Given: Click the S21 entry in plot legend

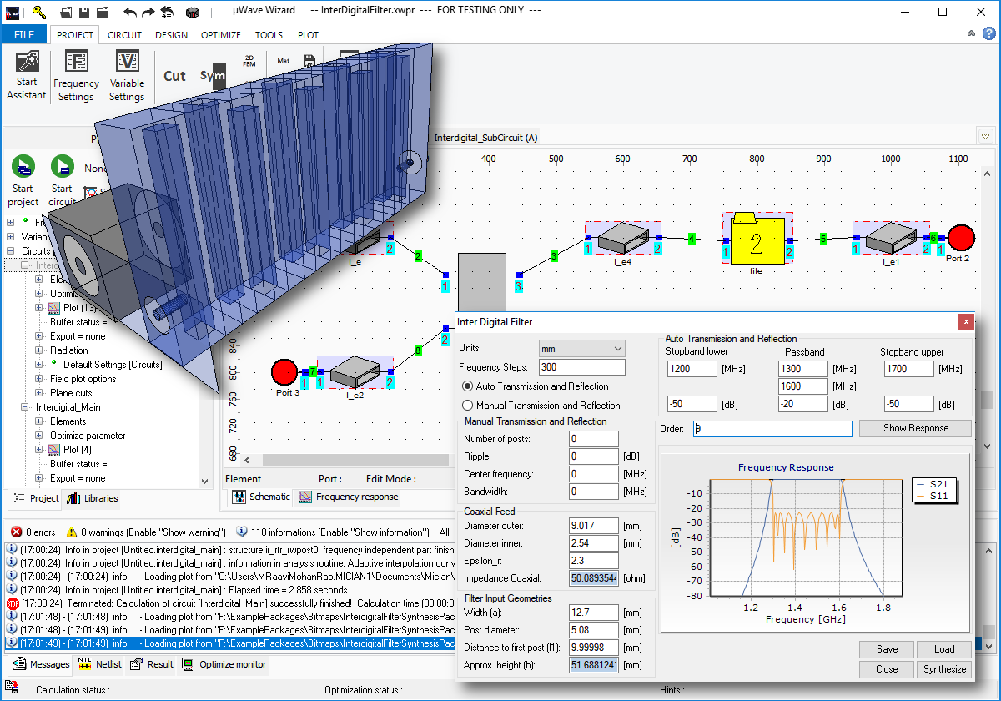Looking at the screenshot, I should click(935, 484).
